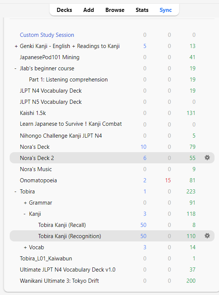Expand the Vocab subdeck
The width and height of the screenshot is (219, 295).
(x=25, y=247)
